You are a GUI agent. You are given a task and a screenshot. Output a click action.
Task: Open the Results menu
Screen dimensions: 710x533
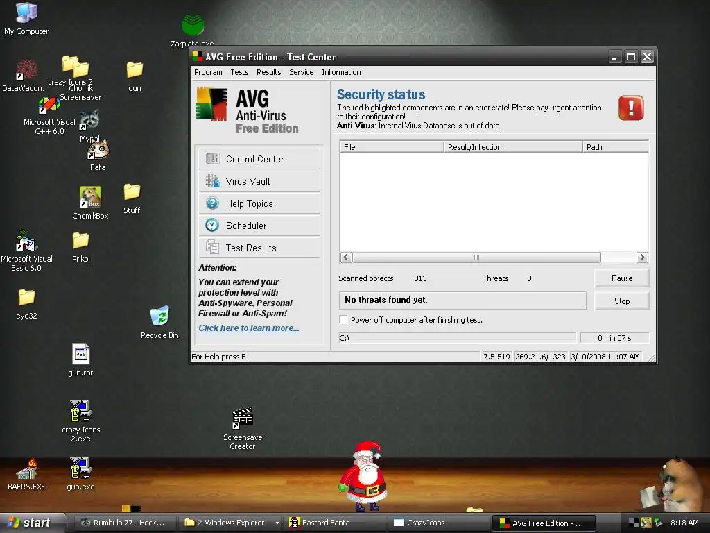268,72
